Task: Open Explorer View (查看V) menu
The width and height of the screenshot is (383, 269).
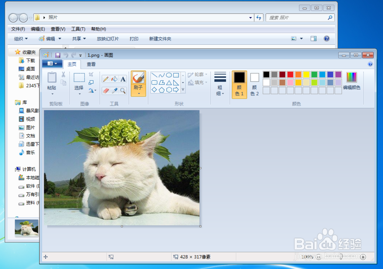Action: click(x=58, y=29)
